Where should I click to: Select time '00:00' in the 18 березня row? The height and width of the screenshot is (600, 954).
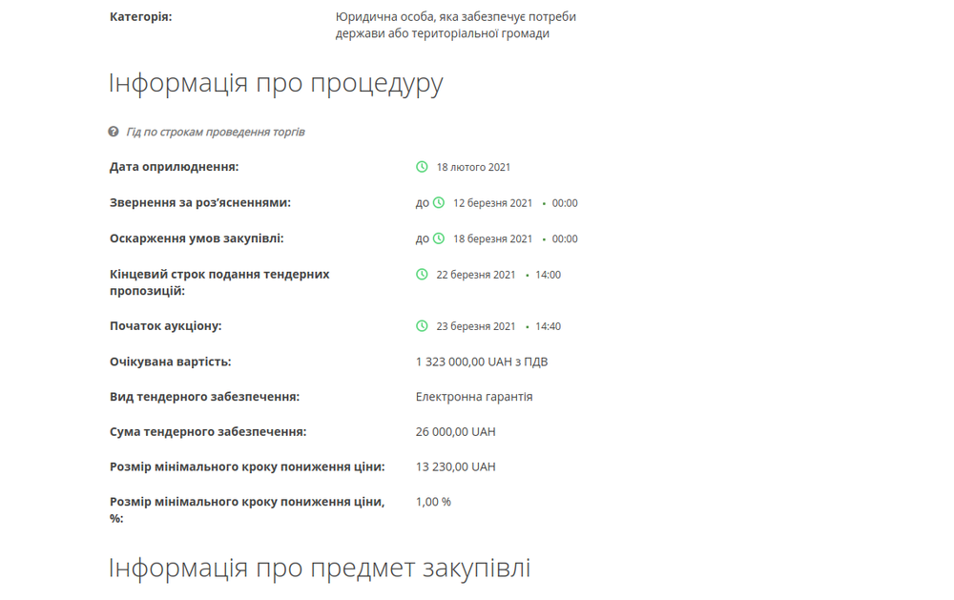pos(565,239)
